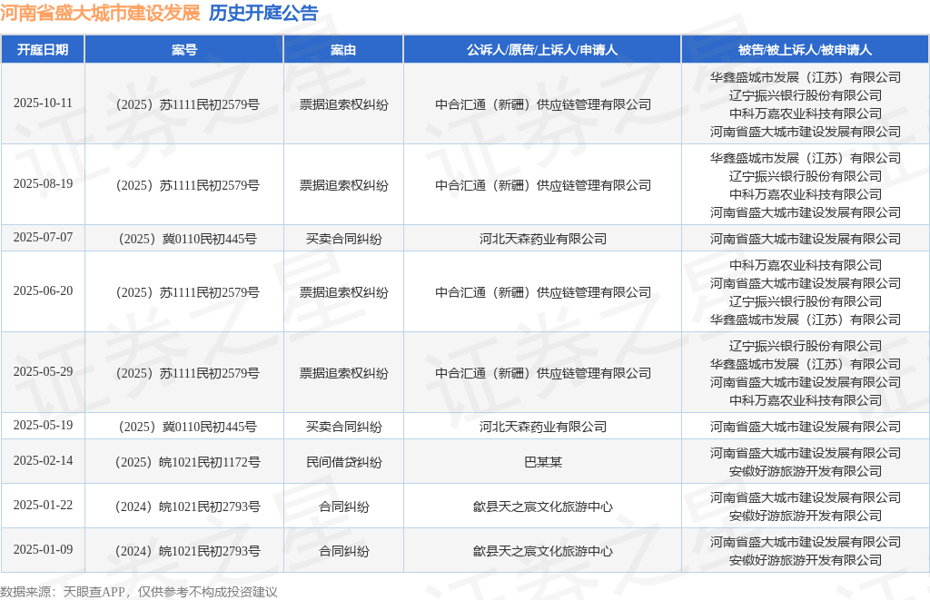Select the 开庭日期 column header
Image resolution: width=930 pixels, height=600 pixels.
pyautogui.click(x=43, y=50)
